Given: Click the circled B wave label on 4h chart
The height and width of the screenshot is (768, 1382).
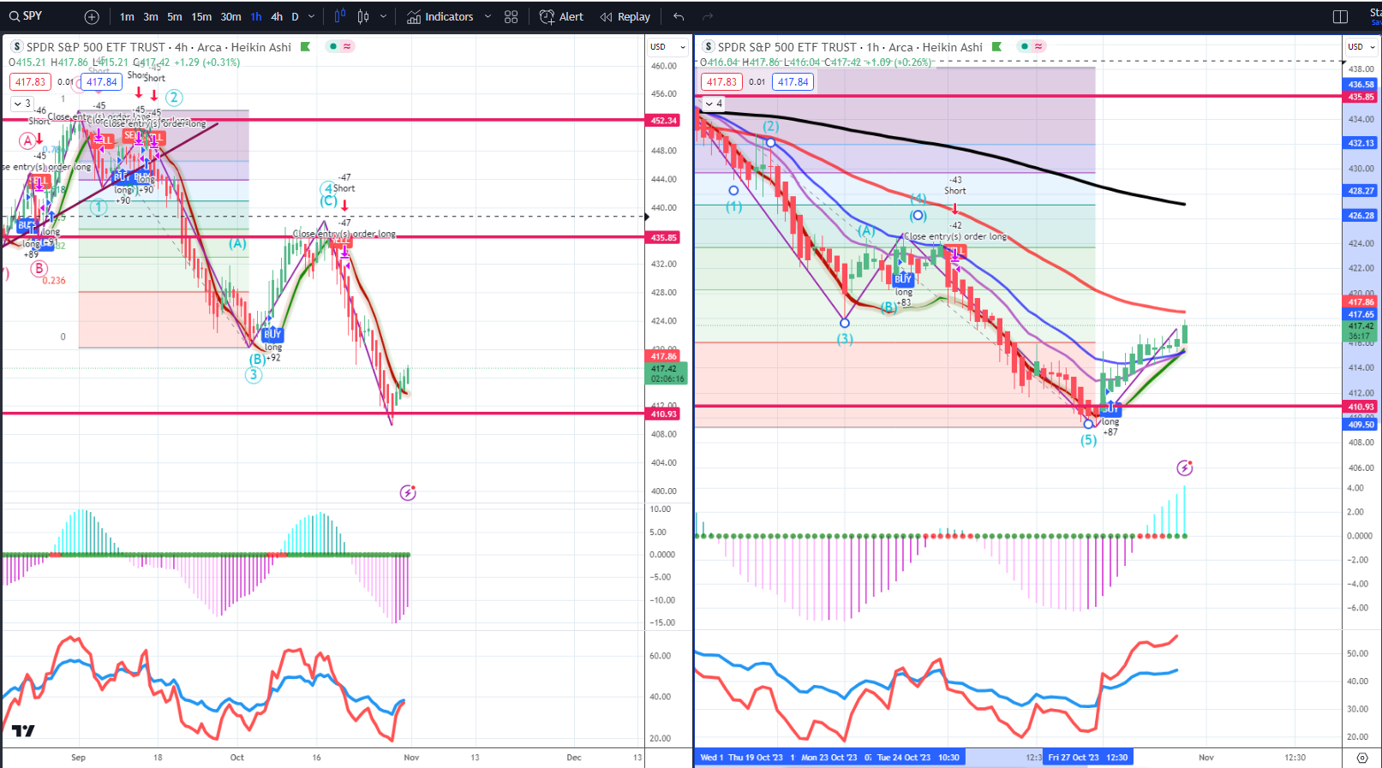Looking at the screenshot, I should 39,269.
